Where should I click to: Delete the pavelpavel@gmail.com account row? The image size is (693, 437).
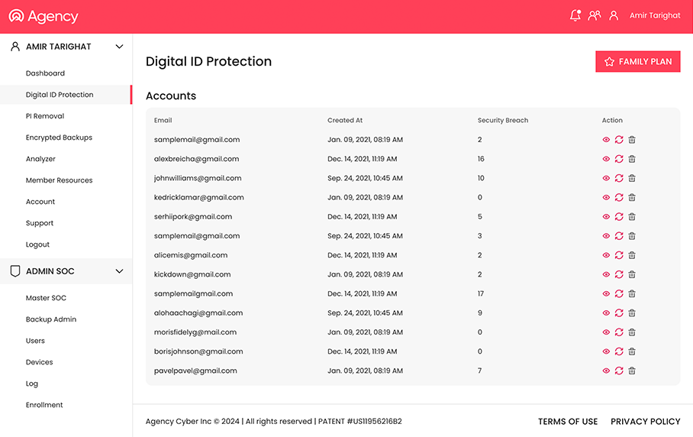pyautogui.click(x=632, y=371)
